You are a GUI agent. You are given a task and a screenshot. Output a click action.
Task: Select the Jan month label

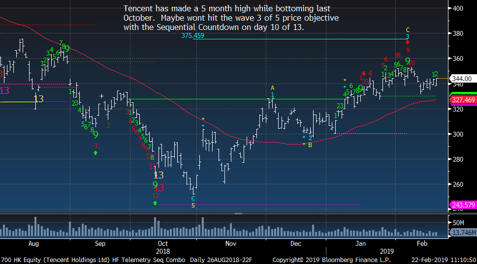(360, 244)
